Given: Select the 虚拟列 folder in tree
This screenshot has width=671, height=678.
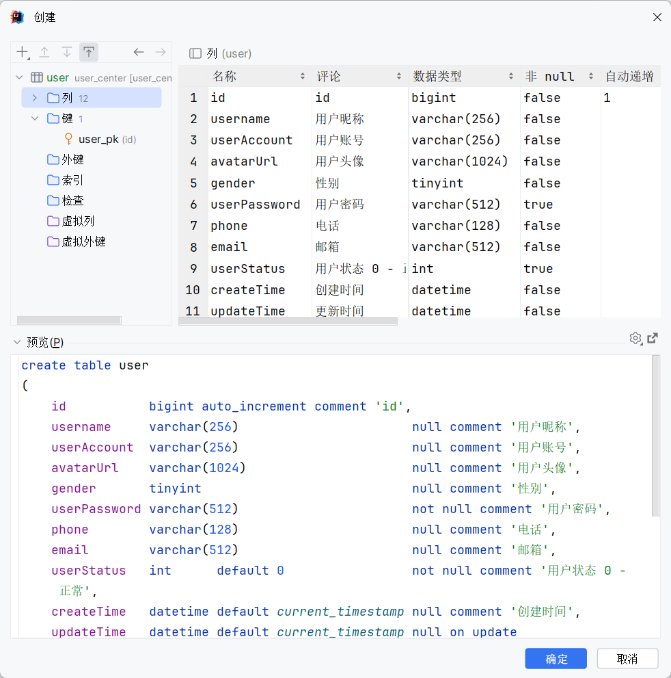Looking at the screenshot, I should [70, 221].
